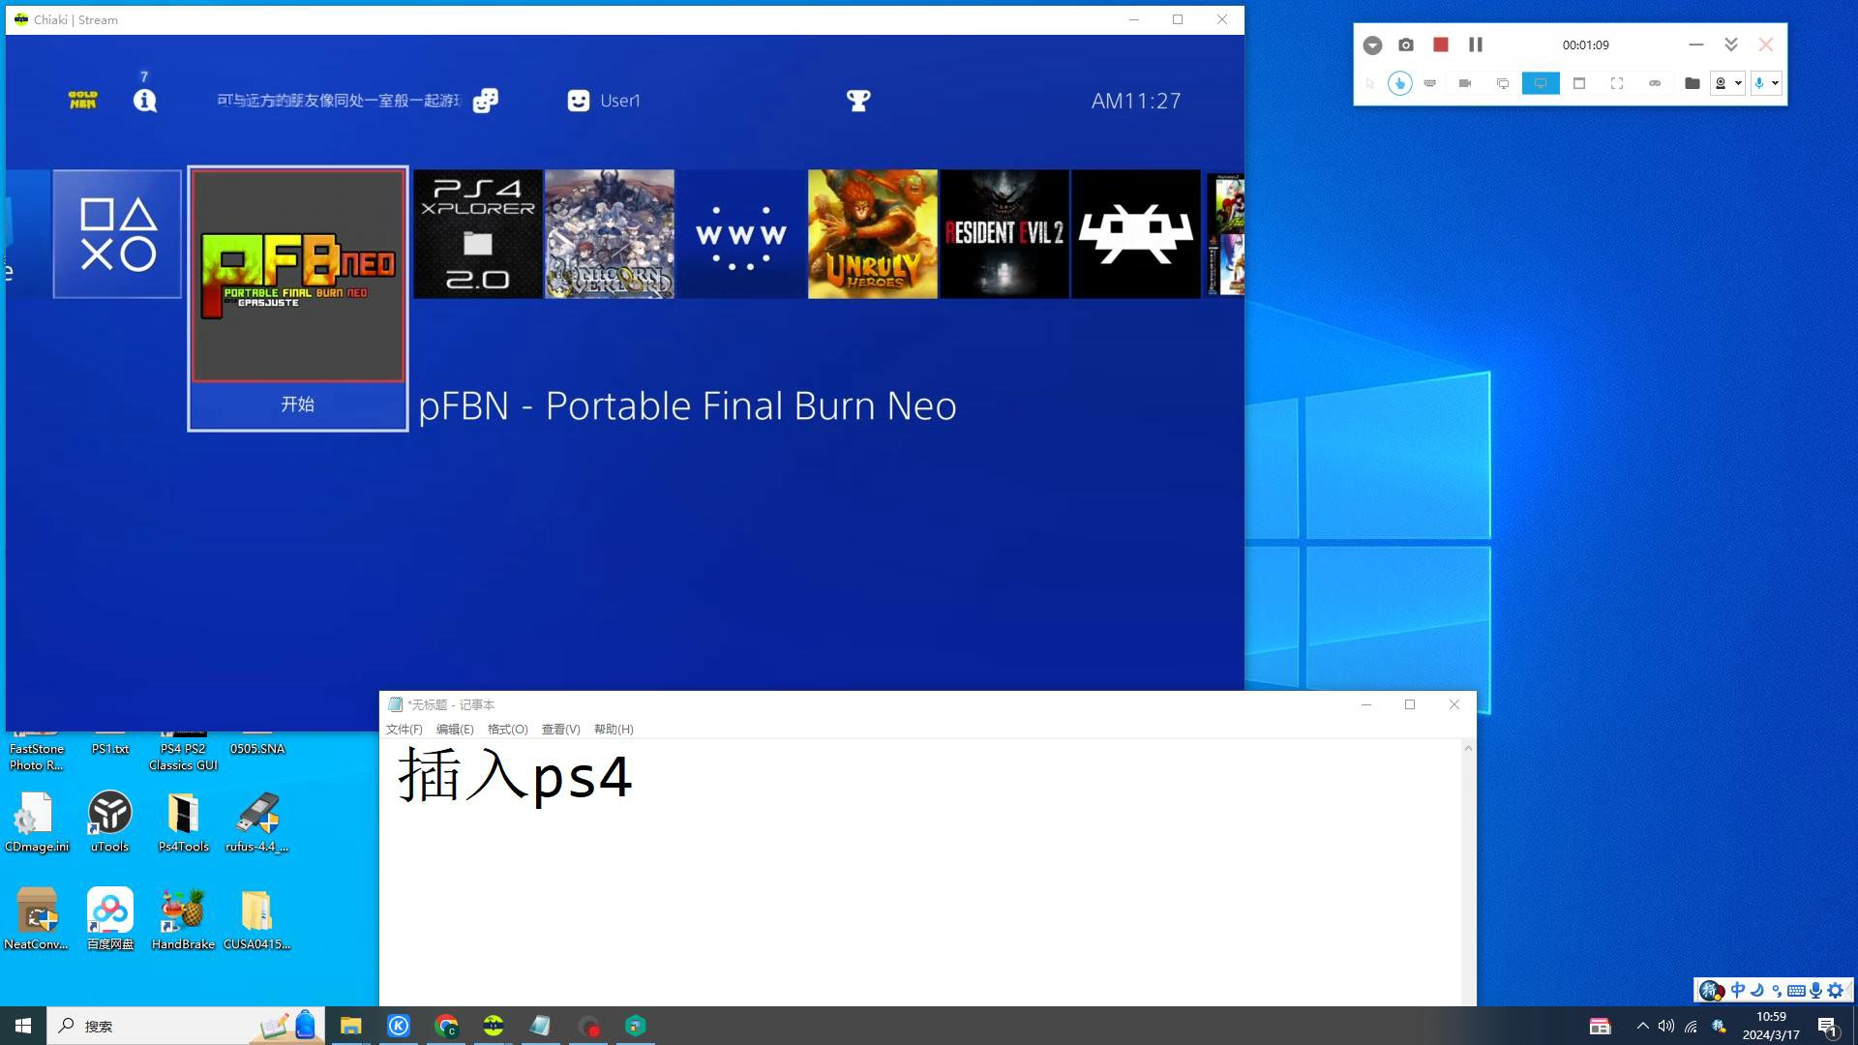Expand the microphone options dropdown arrow

coord(1775,83)
